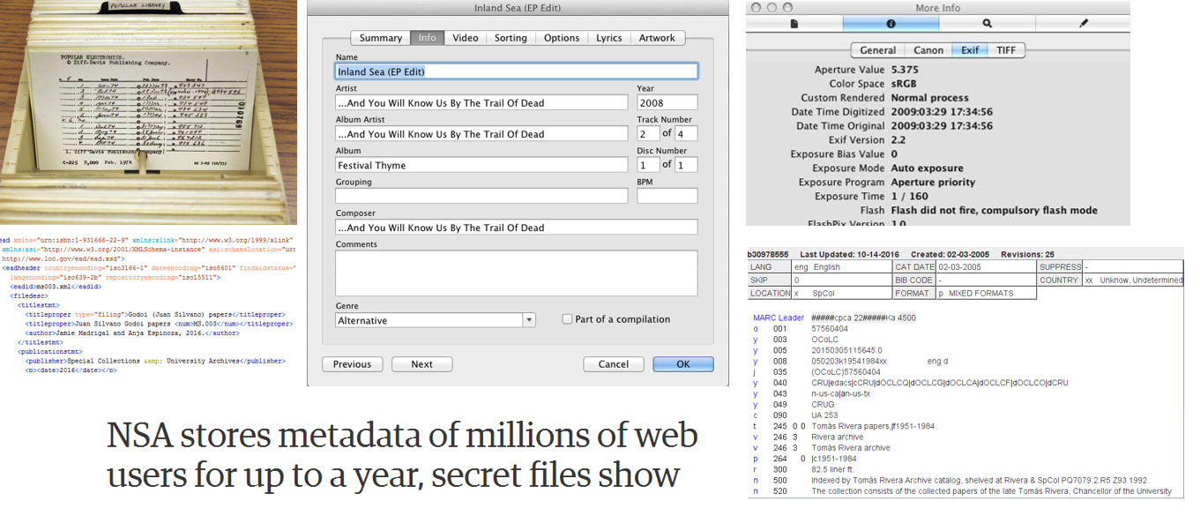Enable Part of a compilation
The width and height of the screenshot is (1200, 516).
(x=567, y=318)
